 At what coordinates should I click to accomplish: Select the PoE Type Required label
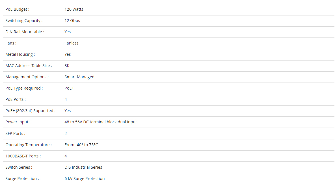[x=24, y=88]
